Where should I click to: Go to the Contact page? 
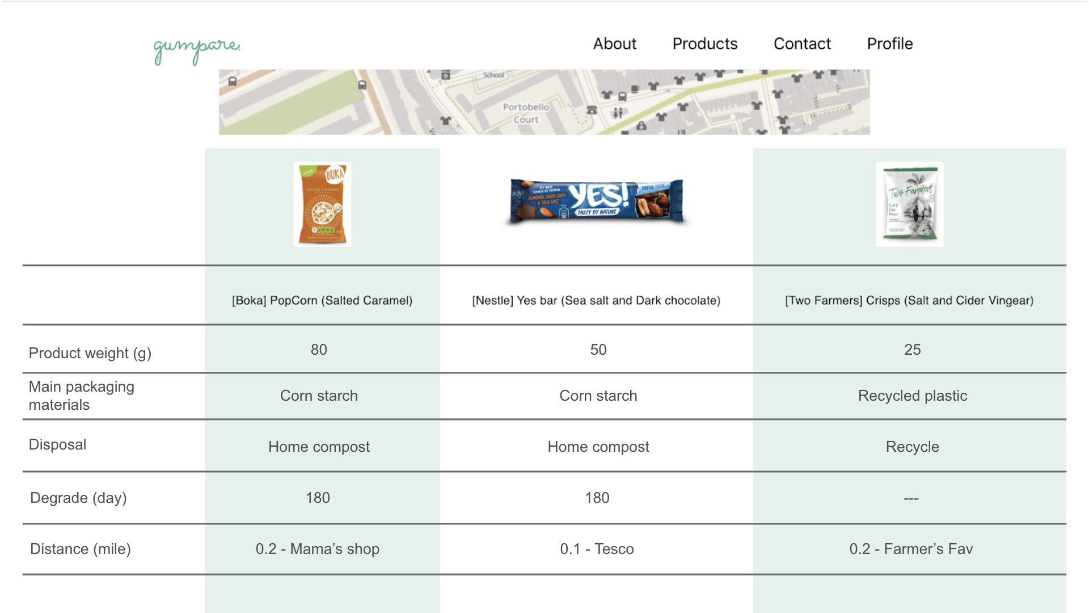(802, 44)
